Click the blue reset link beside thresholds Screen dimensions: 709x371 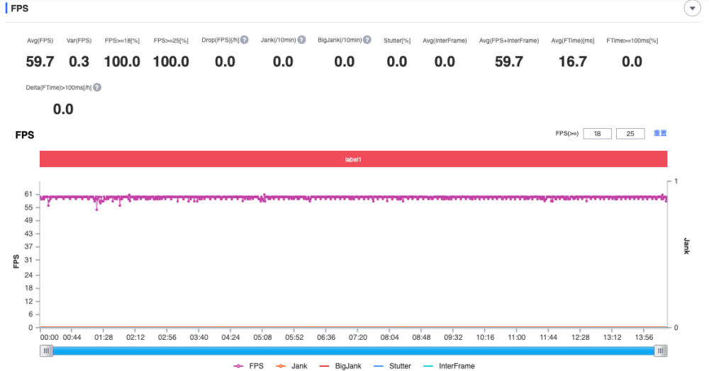point(660,133)
